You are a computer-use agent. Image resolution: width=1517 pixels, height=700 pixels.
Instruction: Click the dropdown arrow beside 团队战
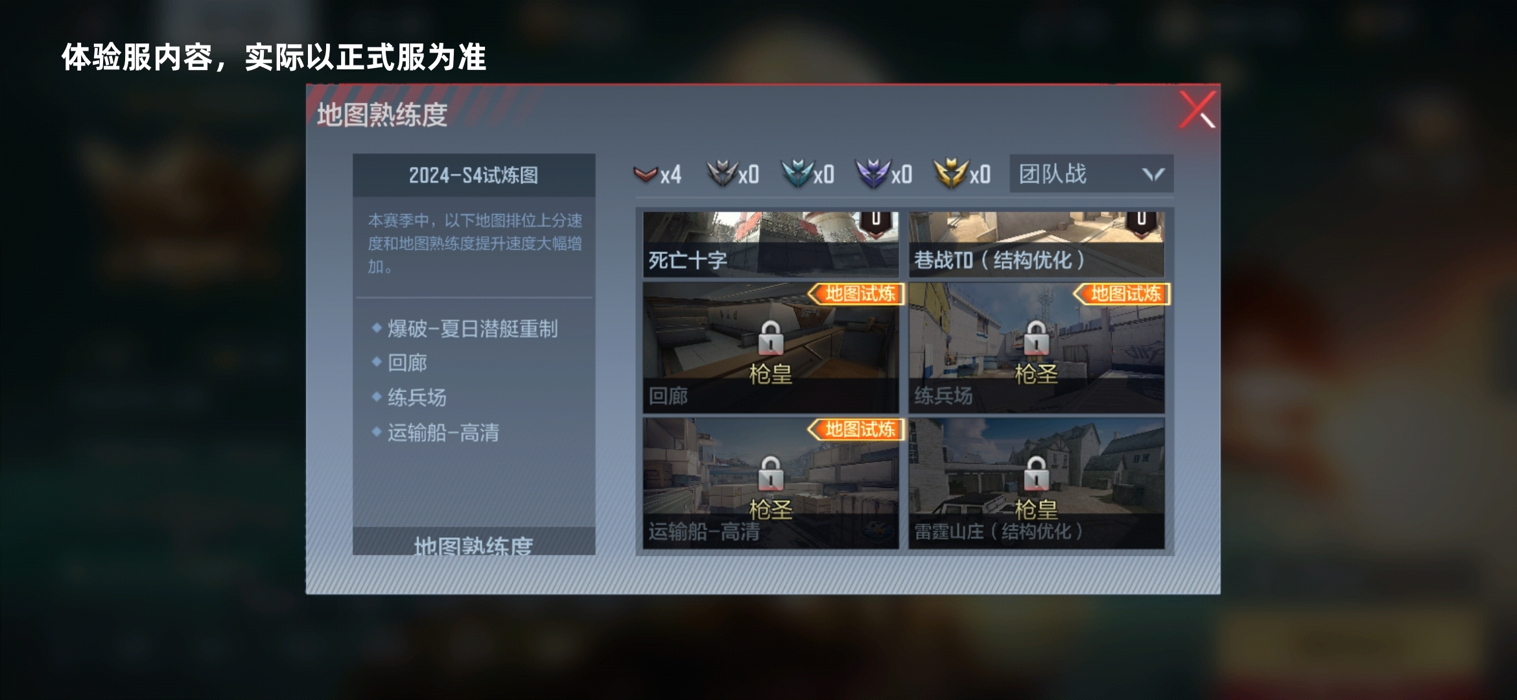(1153, 174)
